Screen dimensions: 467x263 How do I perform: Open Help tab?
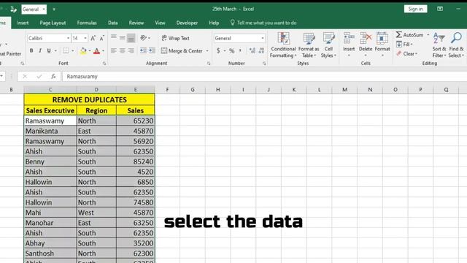tap(214, 23)
